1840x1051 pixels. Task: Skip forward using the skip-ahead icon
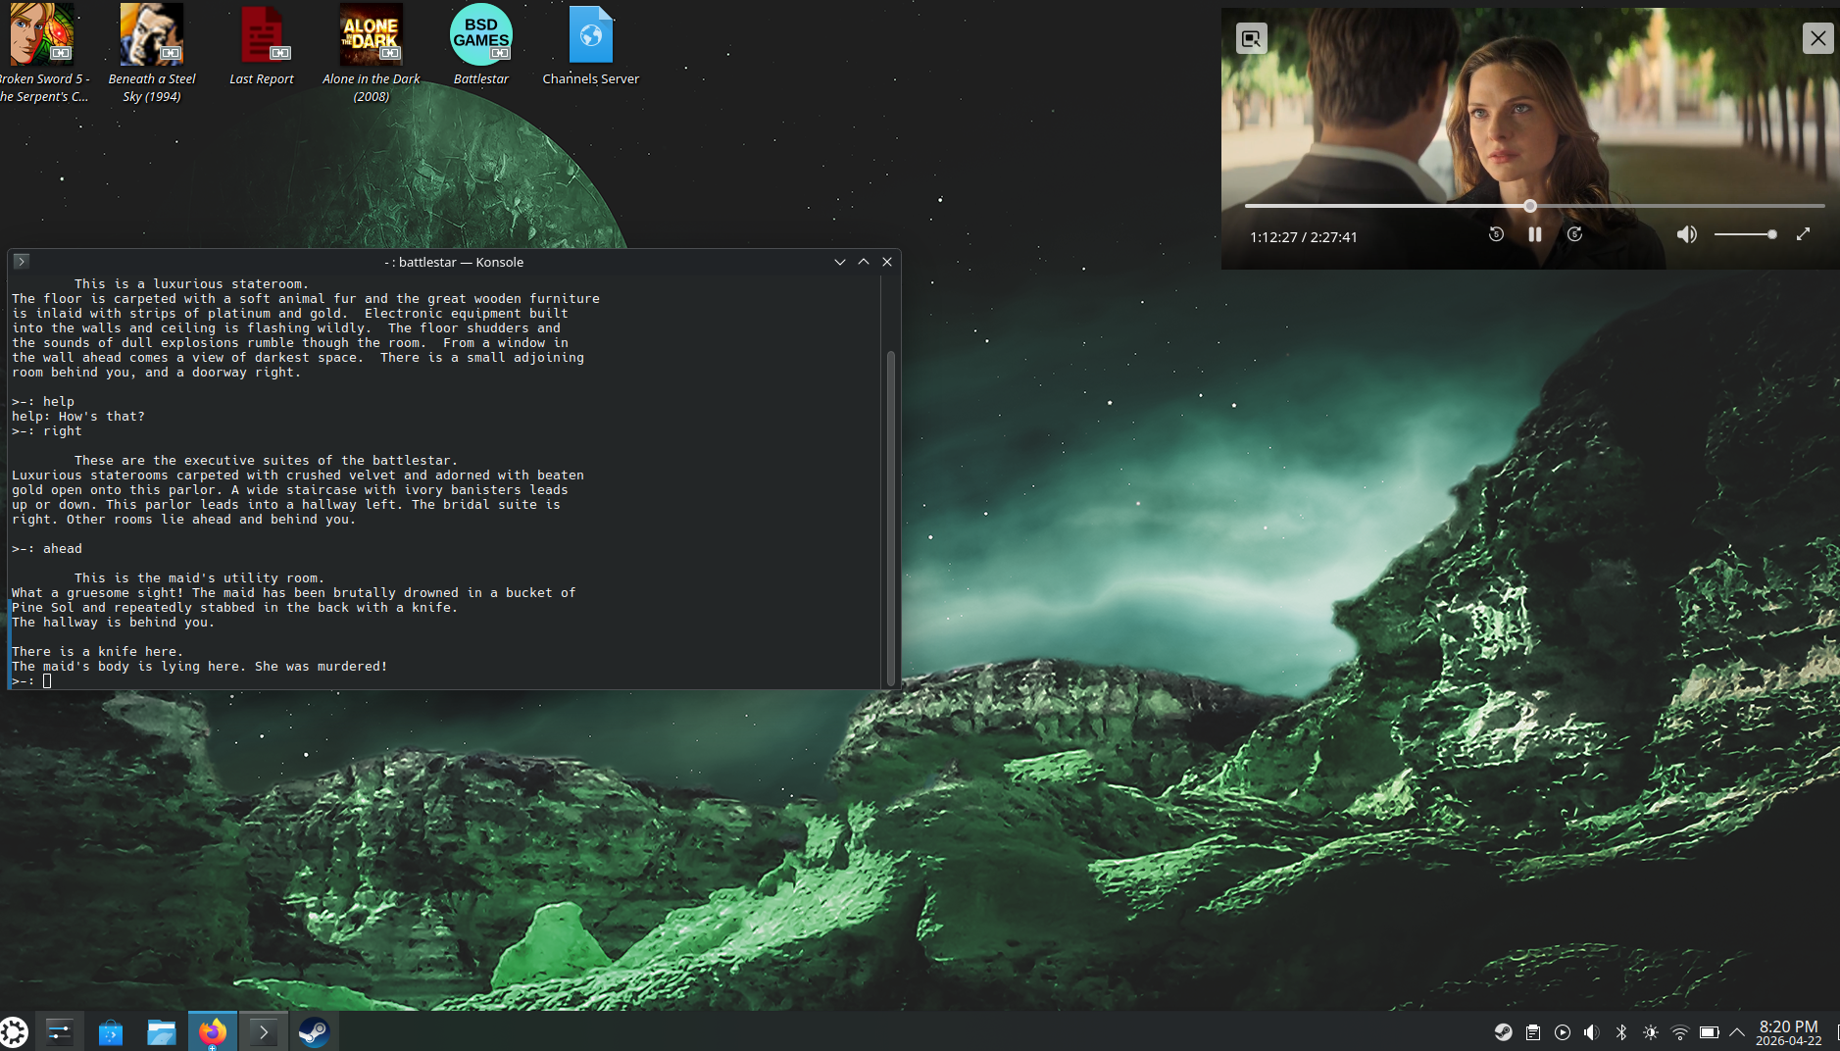1574,234
